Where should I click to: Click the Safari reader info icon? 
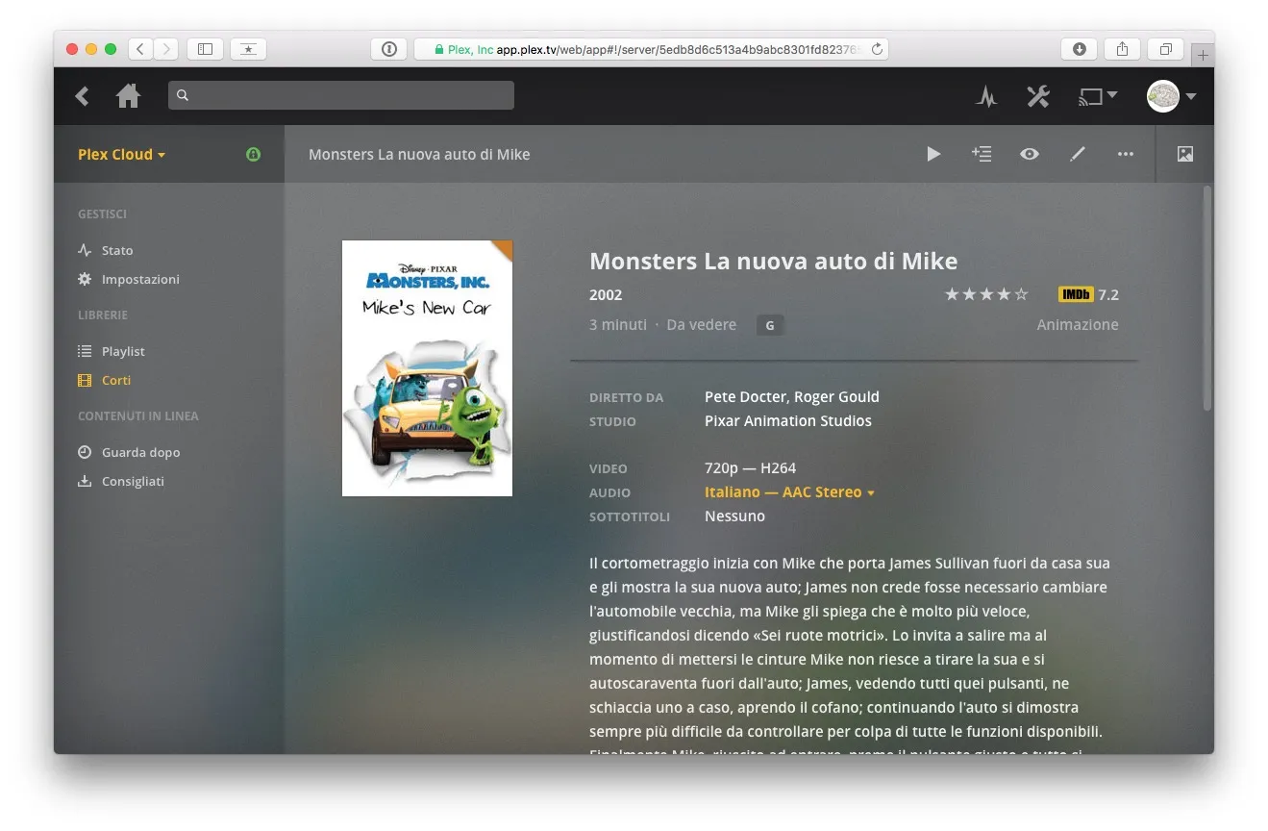pos(389,49)
